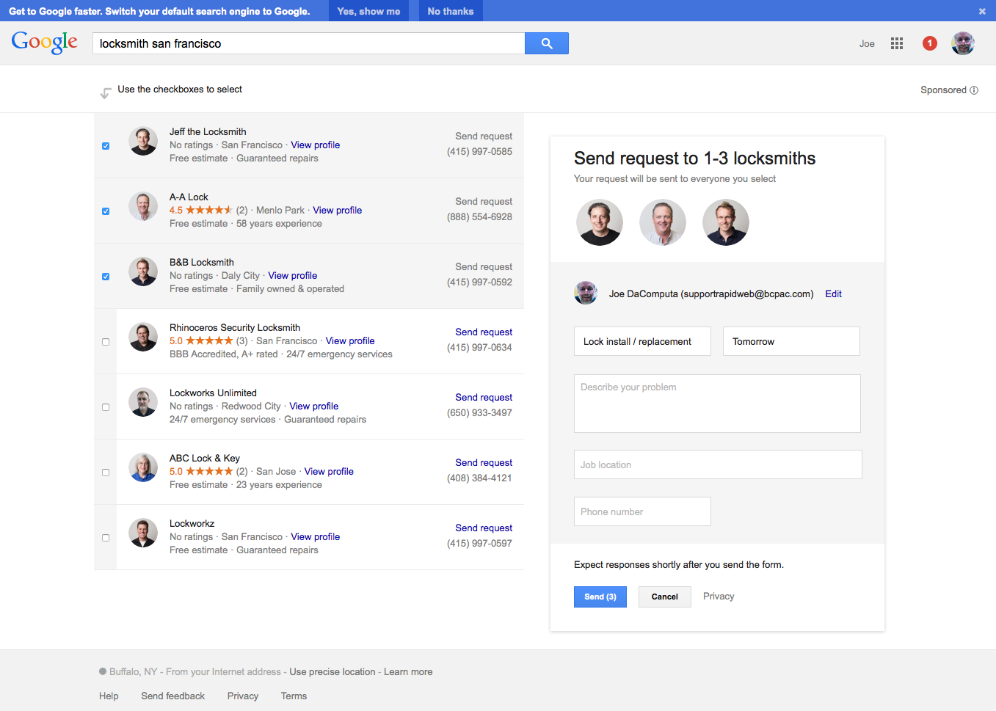
Task: Click Rhinoceros Security Locksmith name
Action: (235, 327)
